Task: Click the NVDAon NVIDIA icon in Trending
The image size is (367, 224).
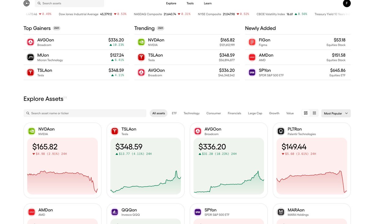Action: point(141,42)
